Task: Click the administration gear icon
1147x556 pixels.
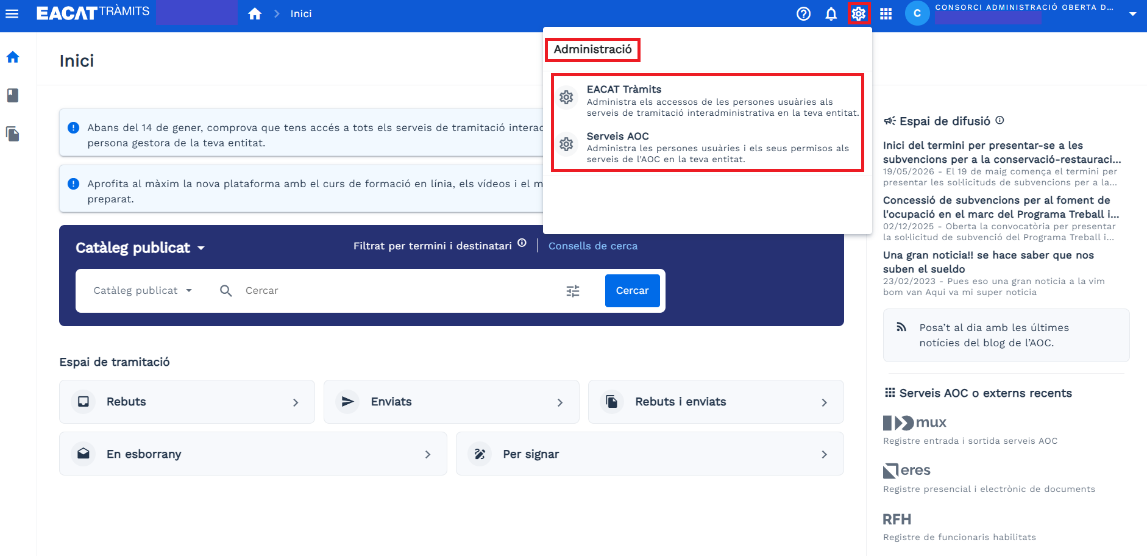Action: (858, 13)
